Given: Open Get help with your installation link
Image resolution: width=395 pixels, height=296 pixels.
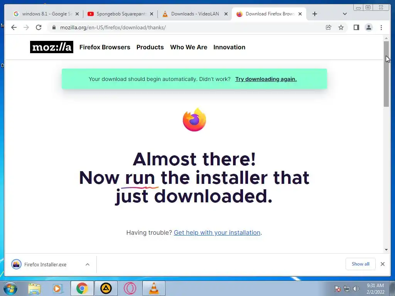Looking at the screenshot, I should pos(217,232).
